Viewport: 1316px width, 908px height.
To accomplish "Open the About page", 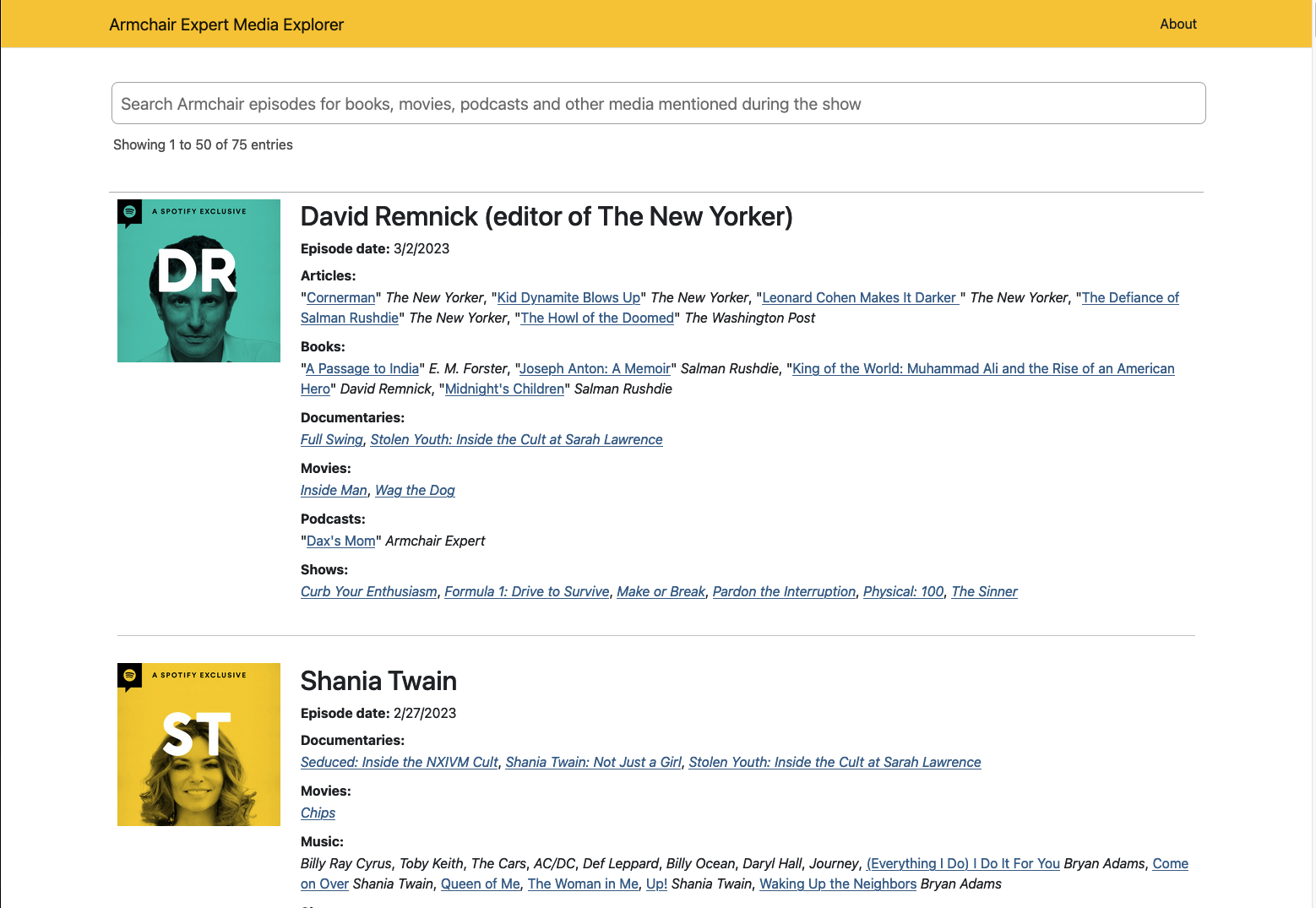I will coord(1178,24).
